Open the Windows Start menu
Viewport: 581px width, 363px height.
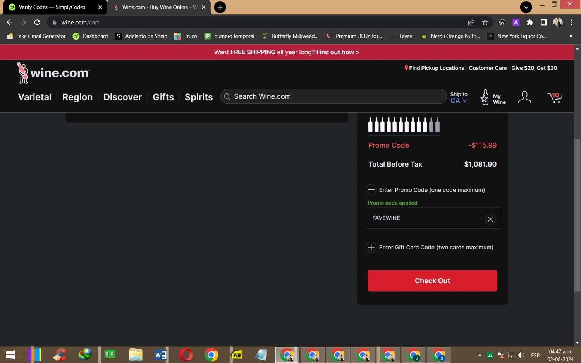(x=10, y=354)
